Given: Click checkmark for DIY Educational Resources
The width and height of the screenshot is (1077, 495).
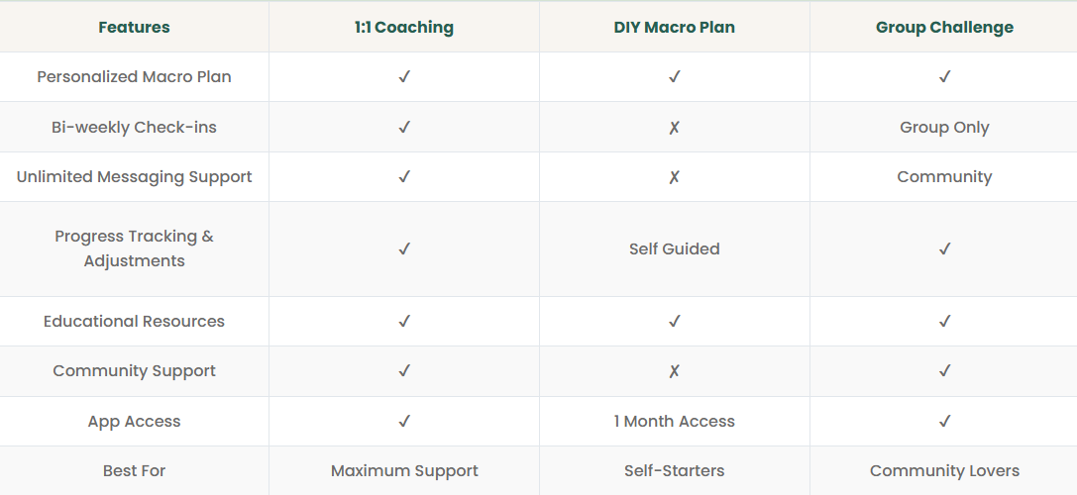Looking at the screenshot, I should pyautogui.click(x=675, y=322).
